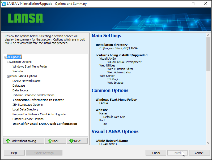Click Main Settings heading in summary
212x160 pixels.
click(x=107, y=35)
